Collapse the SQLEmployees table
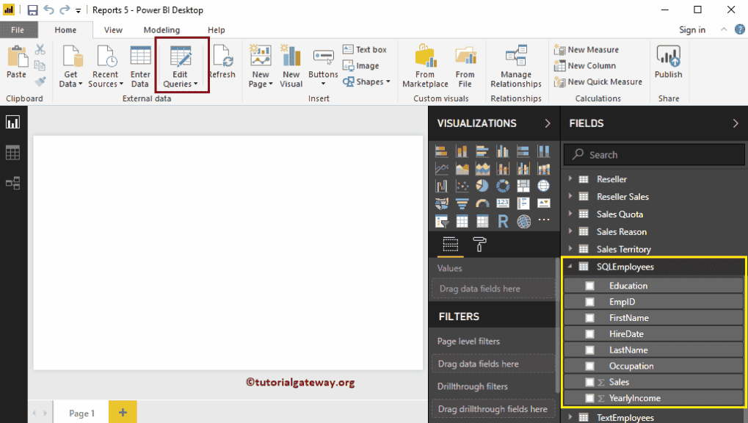Viewport: 748px width, 423px height. pyautogui.click(x=570, y=267)
